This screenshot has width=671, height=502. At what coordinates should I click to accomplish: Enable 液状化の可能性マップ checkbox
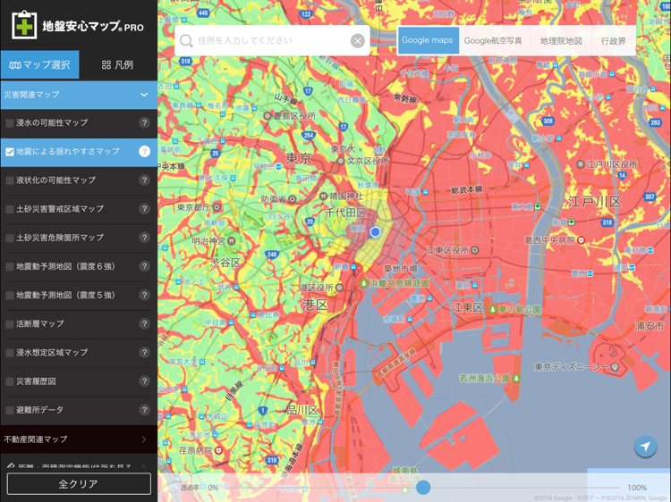[10, 180]
